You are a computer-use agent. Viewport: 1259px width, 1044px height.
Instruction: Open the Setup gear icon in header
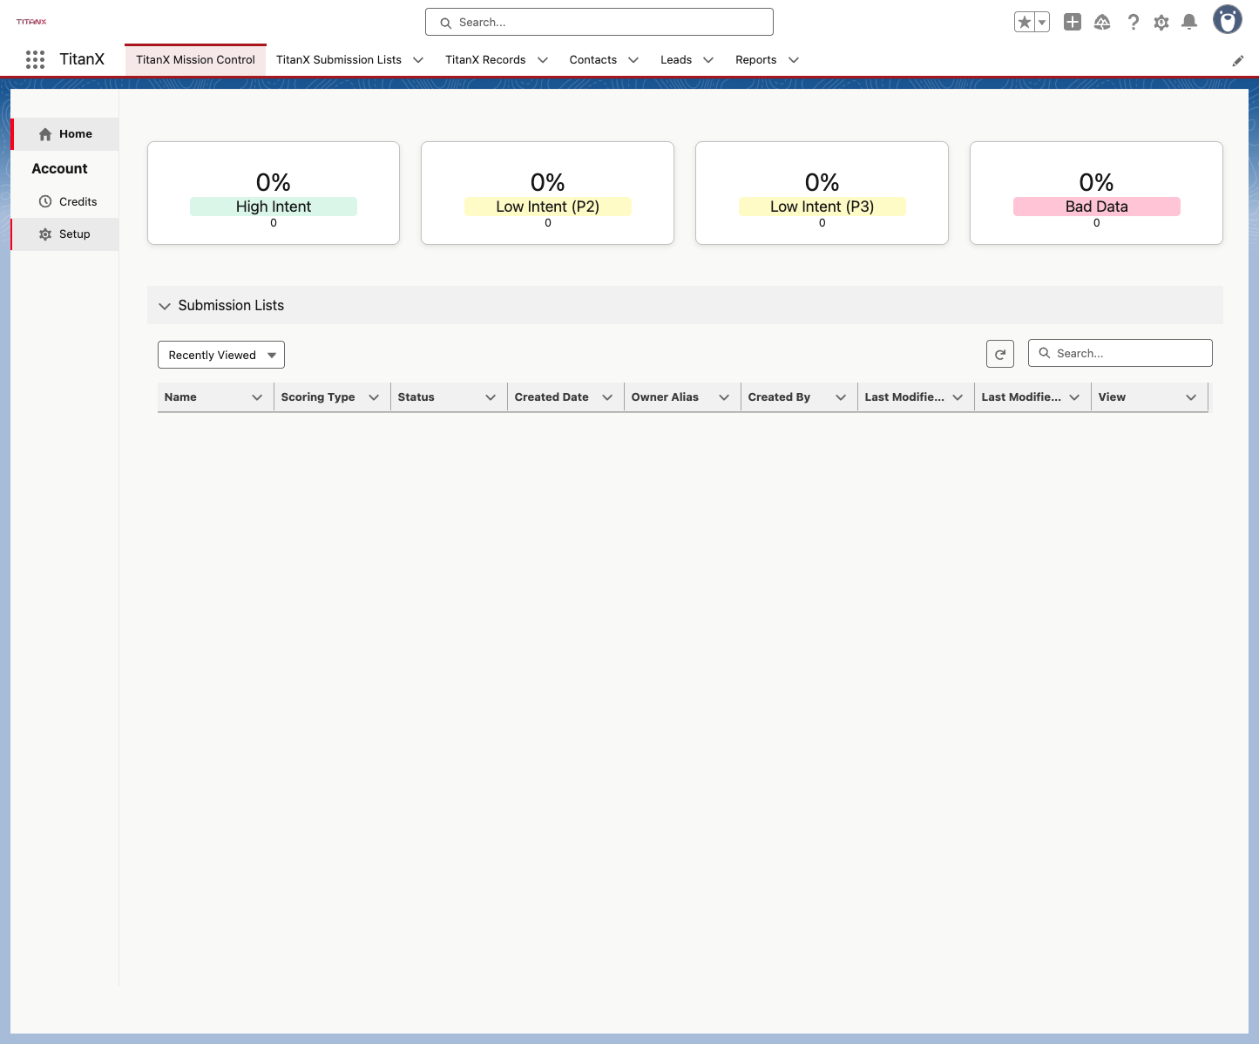click(x=1161, y=23)
